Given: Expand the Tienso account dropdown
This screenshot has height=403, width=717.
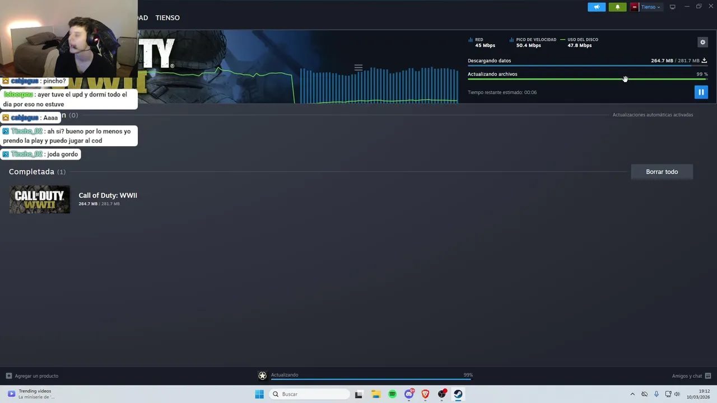Looking at the screenshot, I should coord(650,7).
